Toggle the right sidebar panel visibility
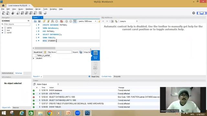The width and height of the screenshot is (207, 116). (205, 13)
